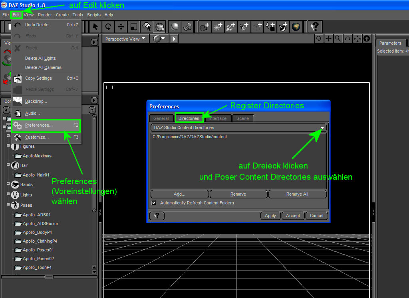Click the content pane folder-up button
The width and height of the screenshot is (409, 298).
click(x=92, y=110)
